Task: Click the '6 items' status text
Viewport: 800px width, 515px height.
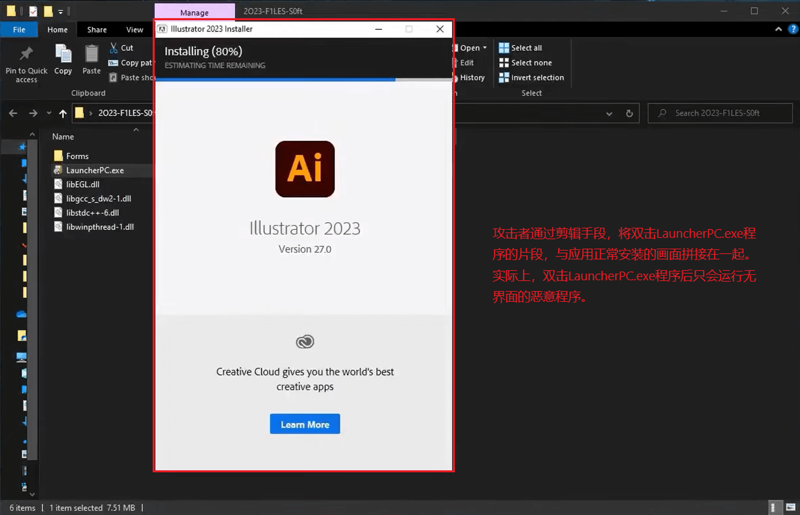Action: [x=22, y=508]
